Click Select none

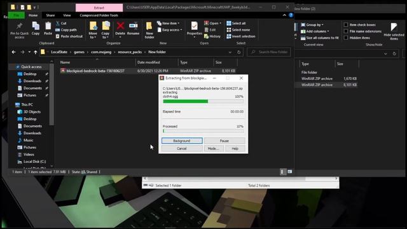238,30
